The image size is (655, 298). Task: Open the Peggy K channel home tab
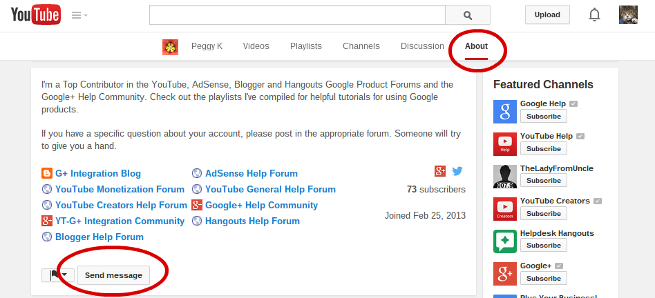pyautogui.click(x=207, y=46)
